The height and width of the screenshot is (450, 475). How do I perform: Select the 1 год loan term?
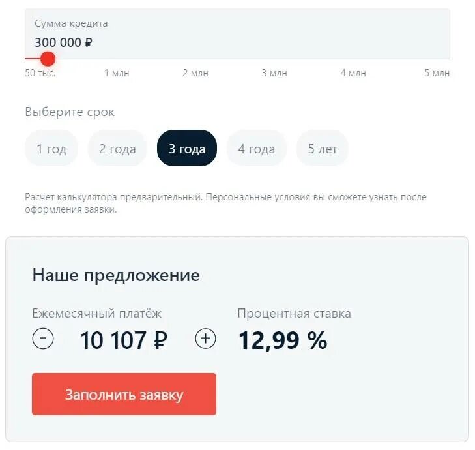[x=51, y=149]
